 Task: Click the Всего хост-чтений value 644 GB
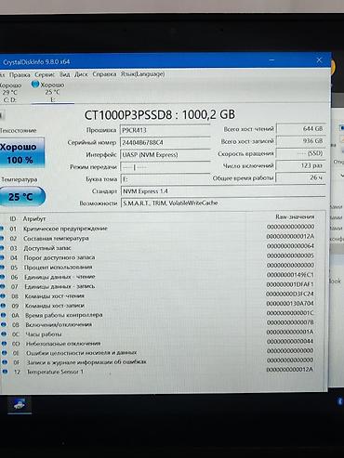(x=301, y=128)
